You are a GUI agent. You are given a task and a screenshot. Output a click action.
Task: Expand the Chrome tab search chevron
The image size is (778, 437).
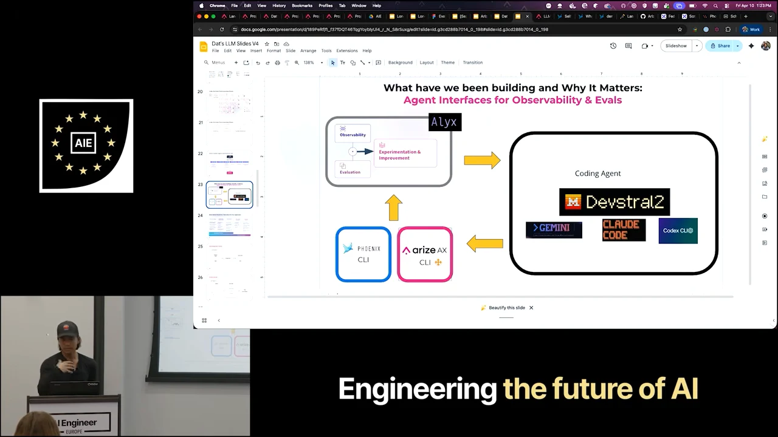tap(770, 16)
